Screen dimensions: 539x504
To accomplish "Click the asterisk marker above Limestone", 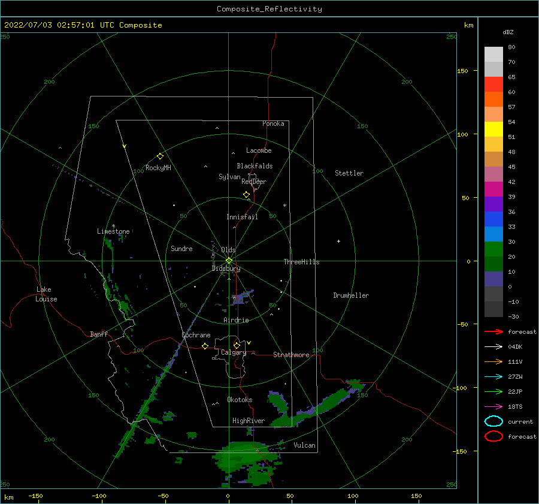I will tap(113, 226).
